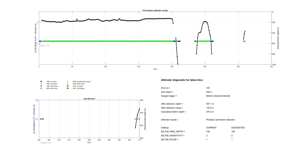Click the dive depth value '305 m'

point(209,92)
